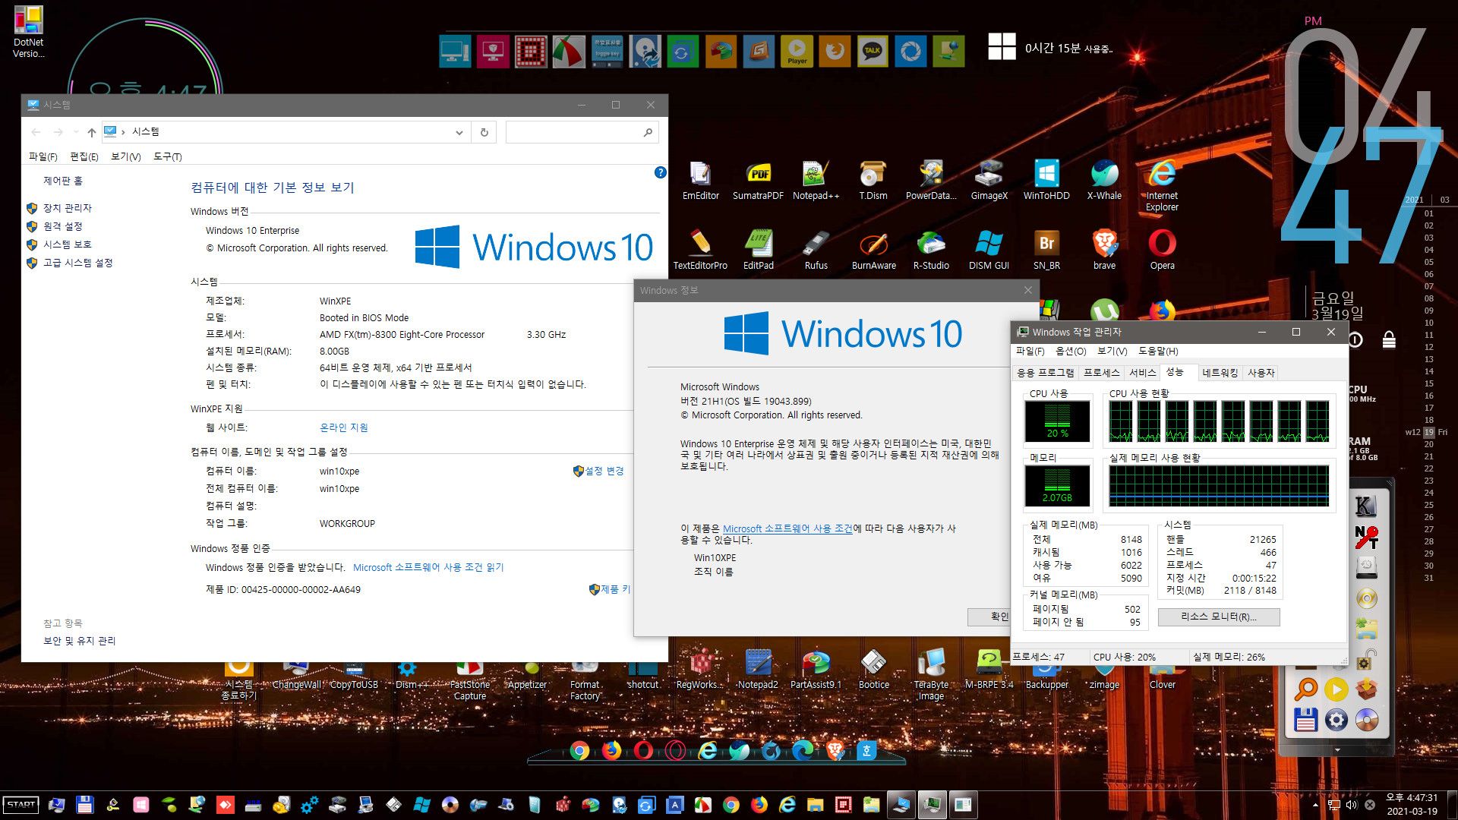Click the START button on taskbar
1458x820 pixels.
(x=21, y=805)
